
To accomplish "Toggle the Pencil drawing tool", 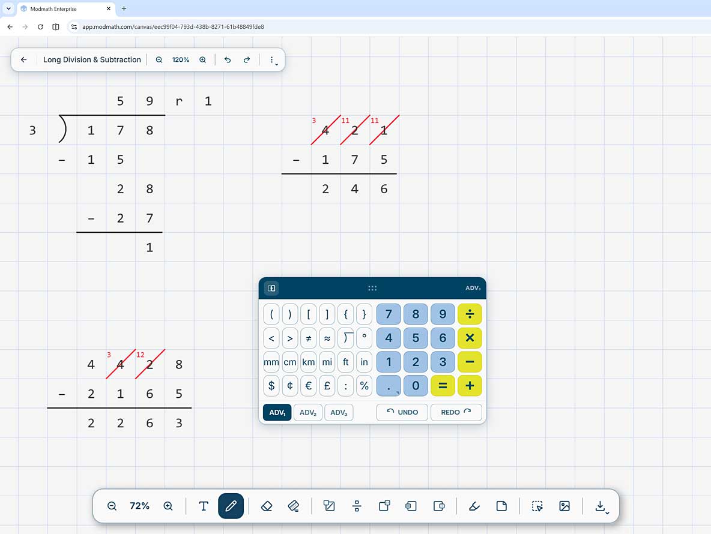I will point(231,506).
